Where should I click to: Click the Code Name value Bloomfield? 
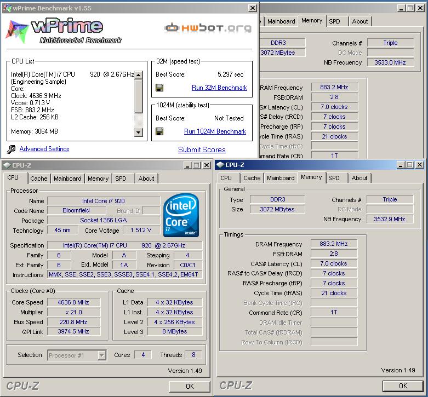(x=76, y=210)
